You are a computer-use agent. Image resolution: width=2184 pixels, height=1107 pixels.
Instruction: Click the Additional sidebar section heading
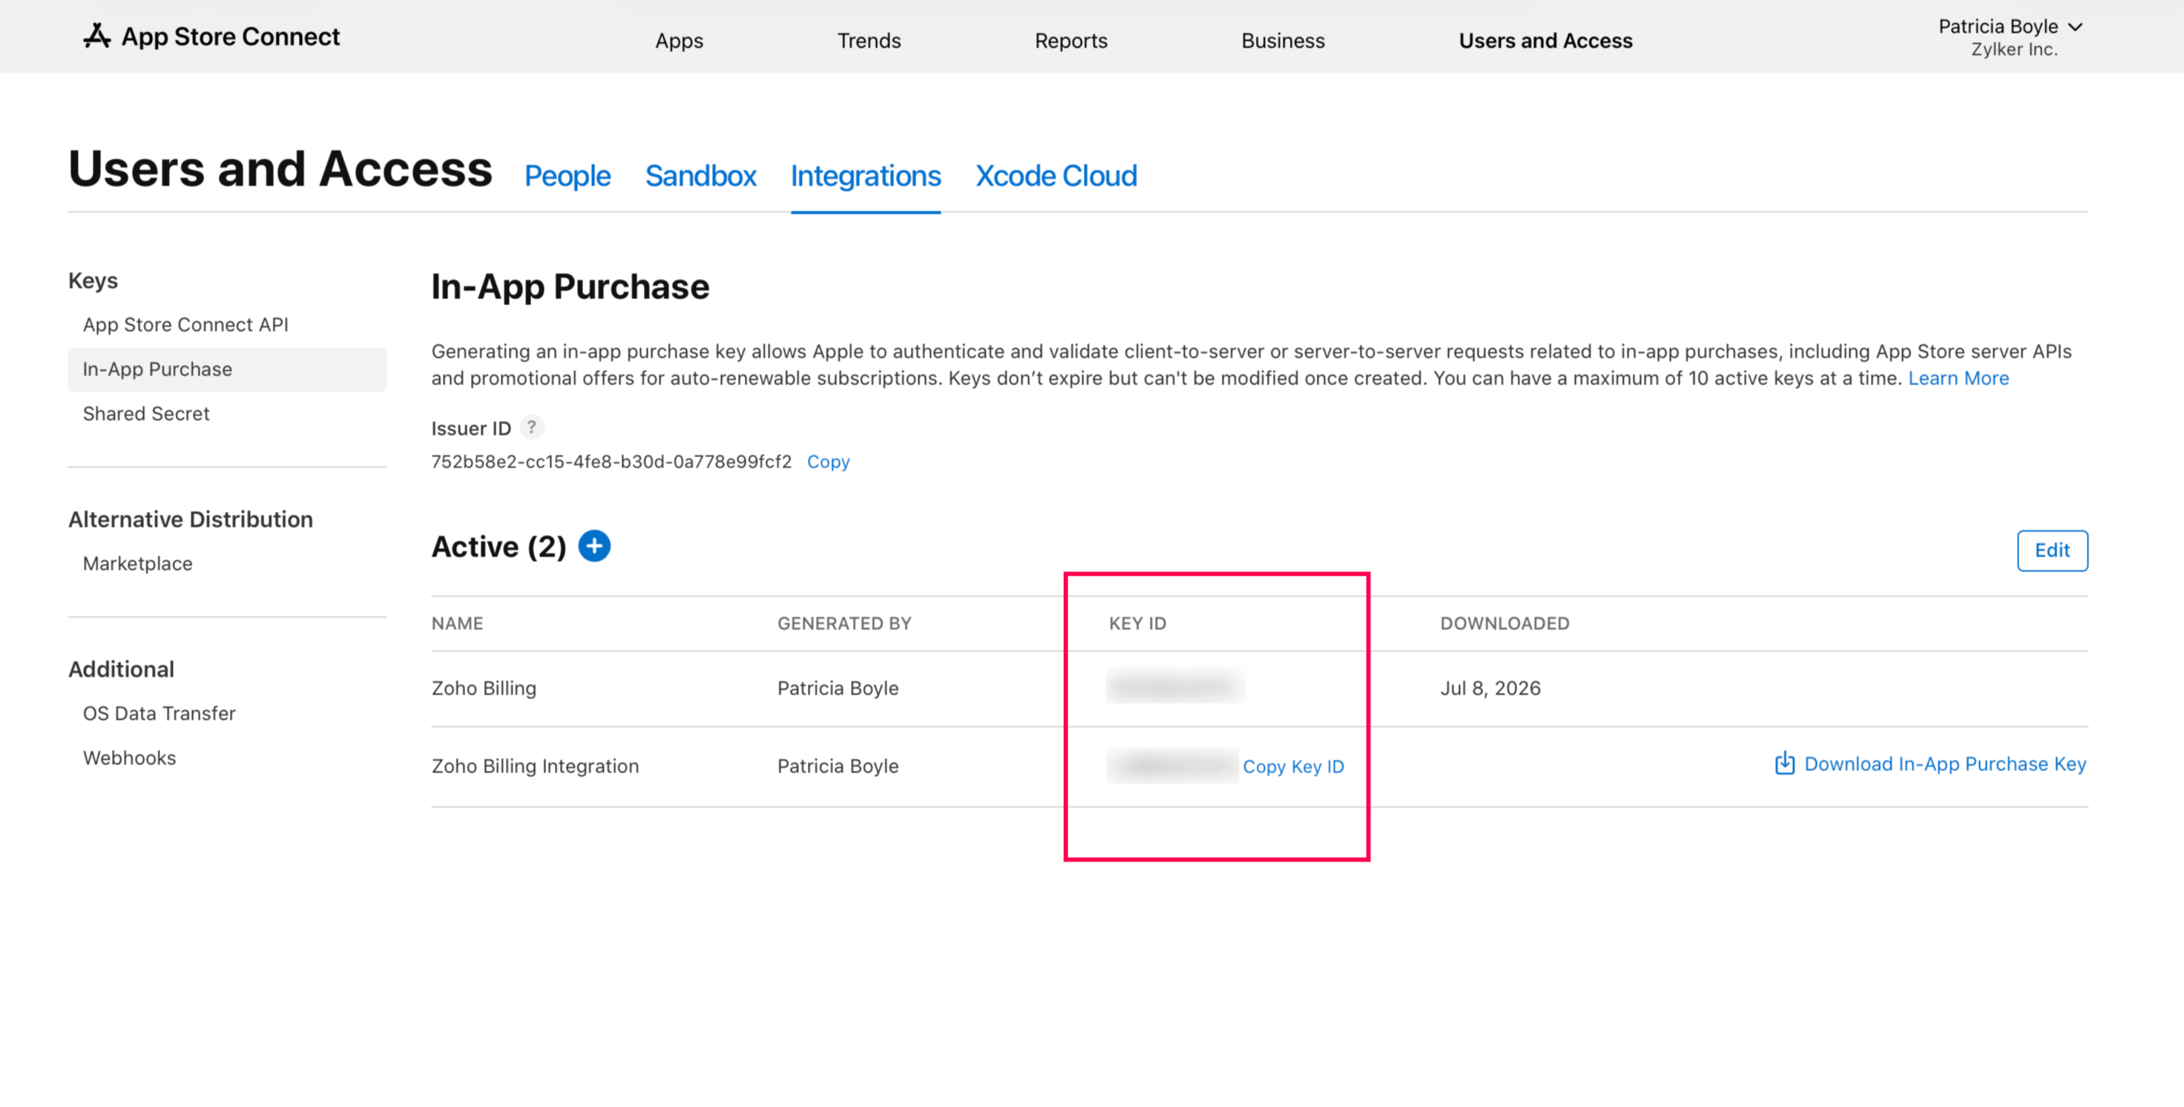121,670
